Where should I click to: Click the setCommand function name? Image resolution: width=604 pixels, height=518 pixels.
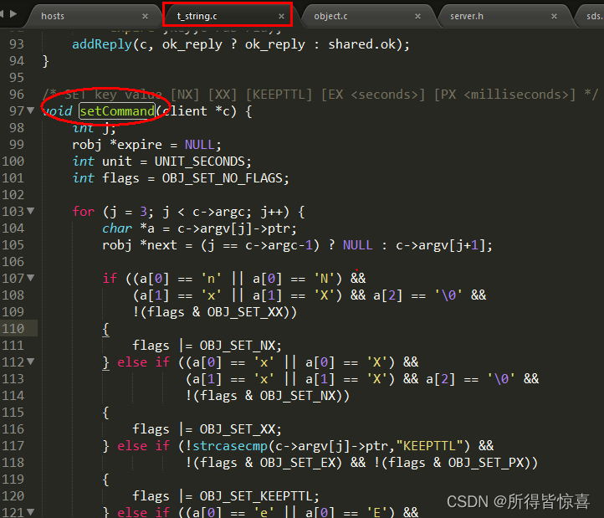pyautogui.click(x=117, y=111)
